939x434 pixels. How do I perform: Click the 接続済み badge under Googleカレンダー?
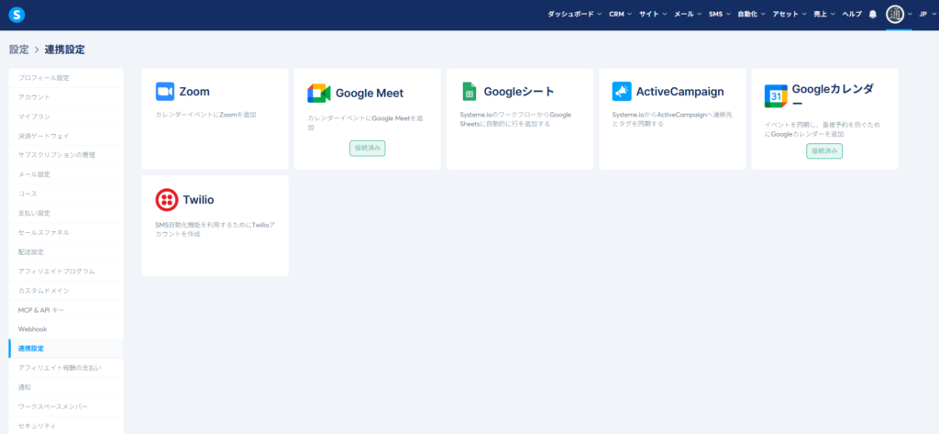[824, 150]
